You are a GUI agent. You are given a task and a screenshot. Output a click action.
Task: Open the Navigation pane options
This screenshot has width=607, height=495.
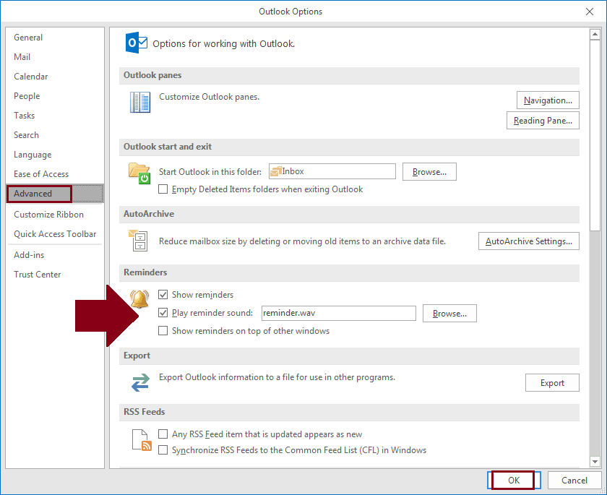coord(548,100)
